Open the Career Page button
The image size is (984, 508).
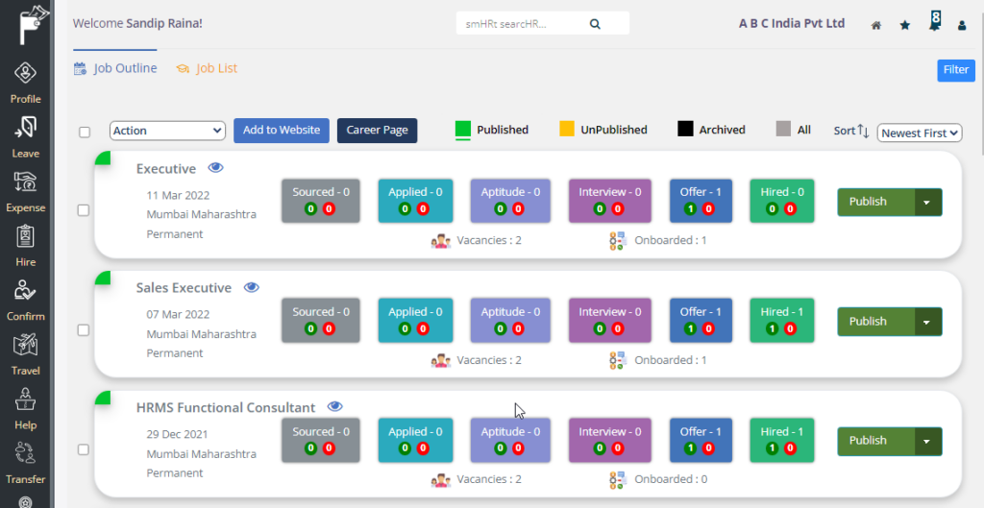click(x=377, y=131)
